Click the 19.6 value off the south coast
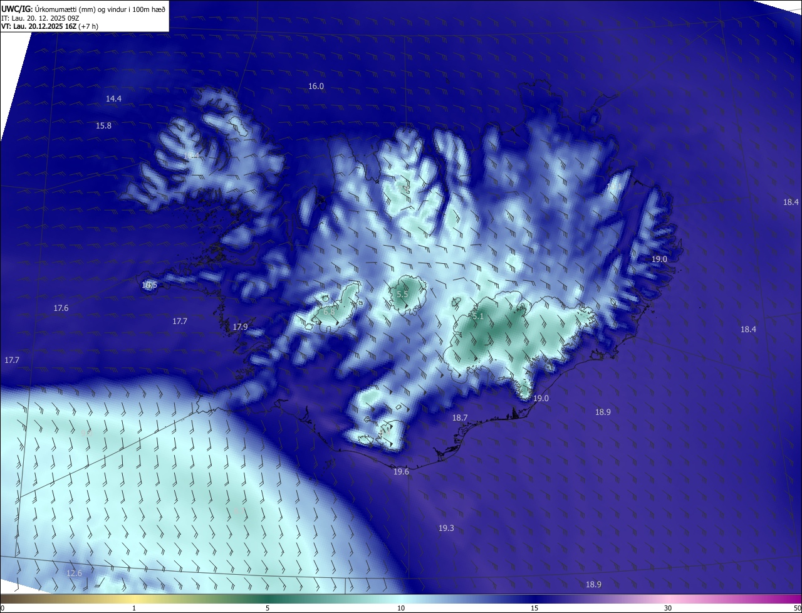This screenshot has width=802, height=613. tap(401, 472)
